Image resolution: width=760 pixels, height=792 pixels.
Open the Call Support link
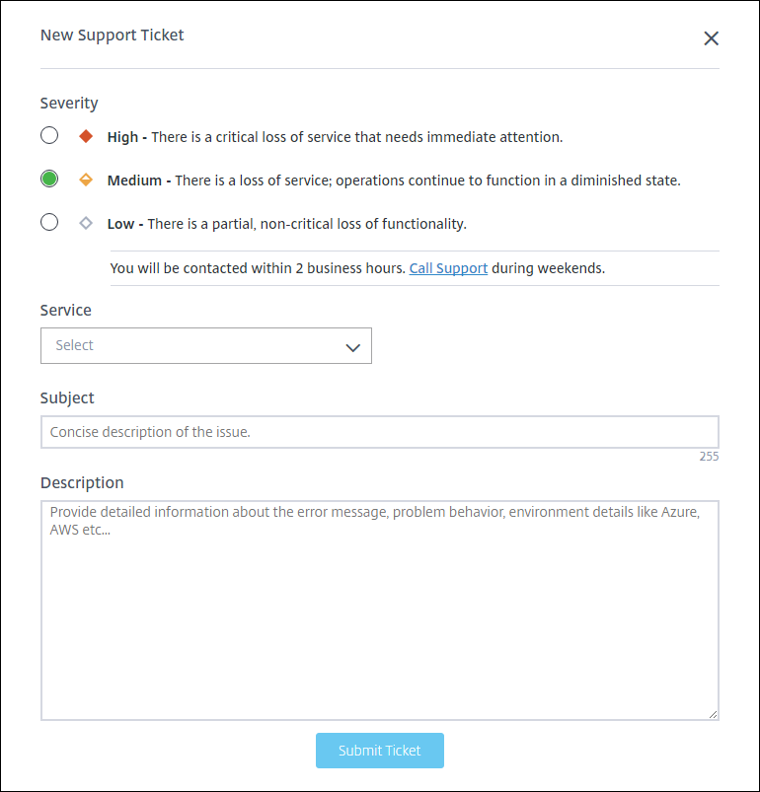[448, 268]
